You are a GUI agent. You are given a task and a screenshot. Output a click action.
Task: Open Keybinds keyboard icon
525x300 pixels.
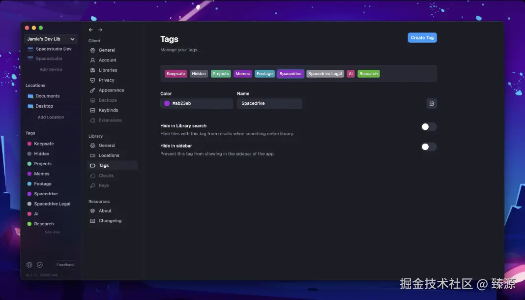click(93, 110)
